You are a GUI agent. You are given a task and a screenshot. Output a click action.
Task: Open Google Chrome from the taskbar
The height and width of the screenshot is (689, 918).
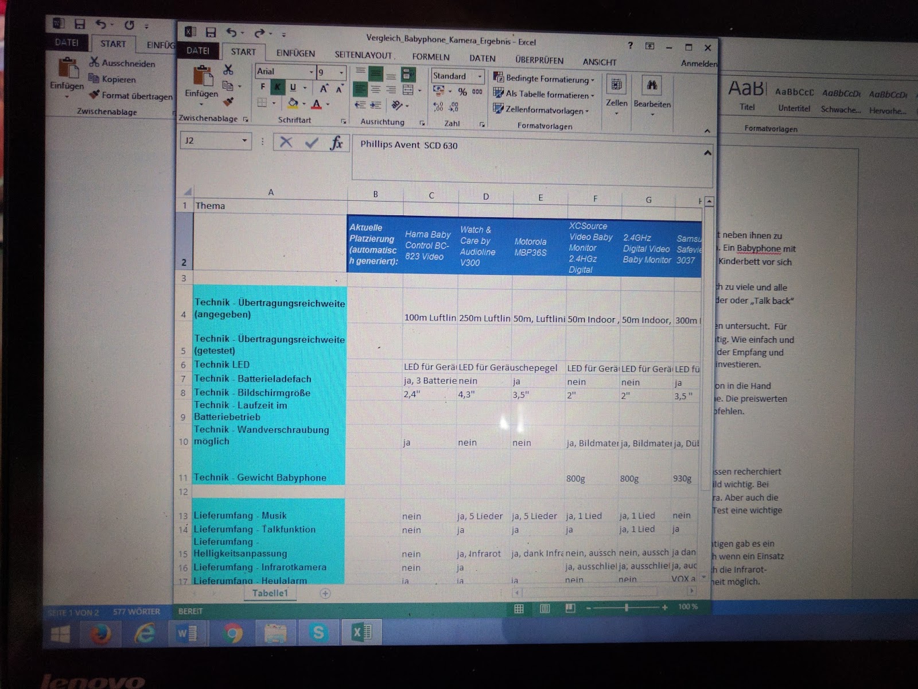coord(232,633)
